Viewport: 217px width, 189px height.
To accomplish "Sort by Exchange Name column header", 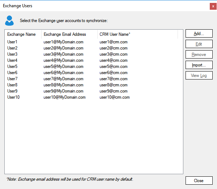I will [22, 34].
